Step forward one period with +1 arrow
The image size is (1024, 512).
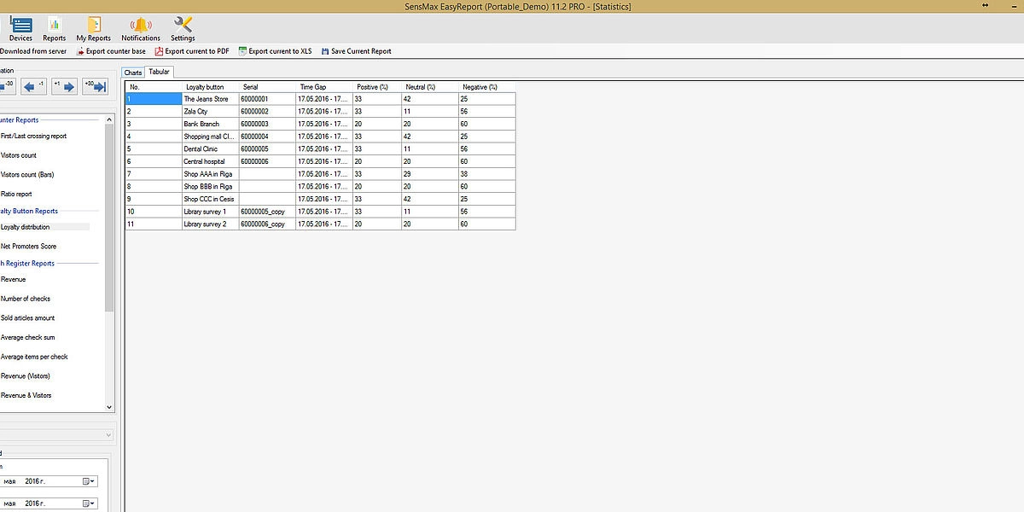(64, 86)
